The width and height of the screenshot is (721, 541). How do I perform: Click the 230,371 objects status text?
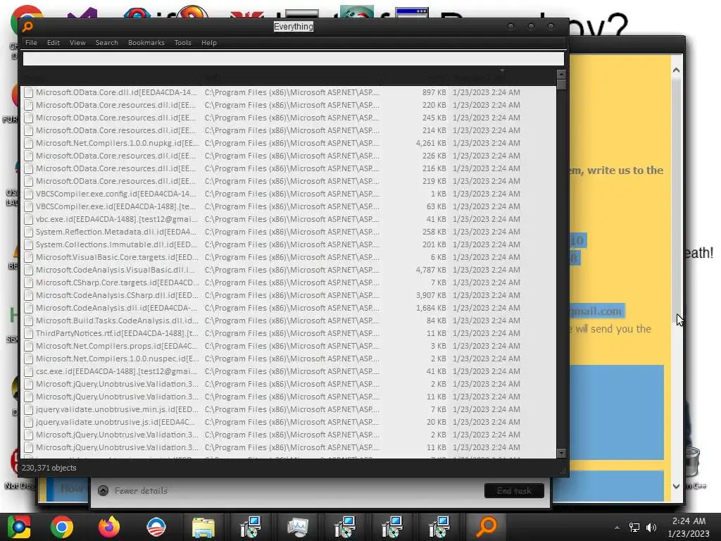pyautogui.click(x=49, y=468)
